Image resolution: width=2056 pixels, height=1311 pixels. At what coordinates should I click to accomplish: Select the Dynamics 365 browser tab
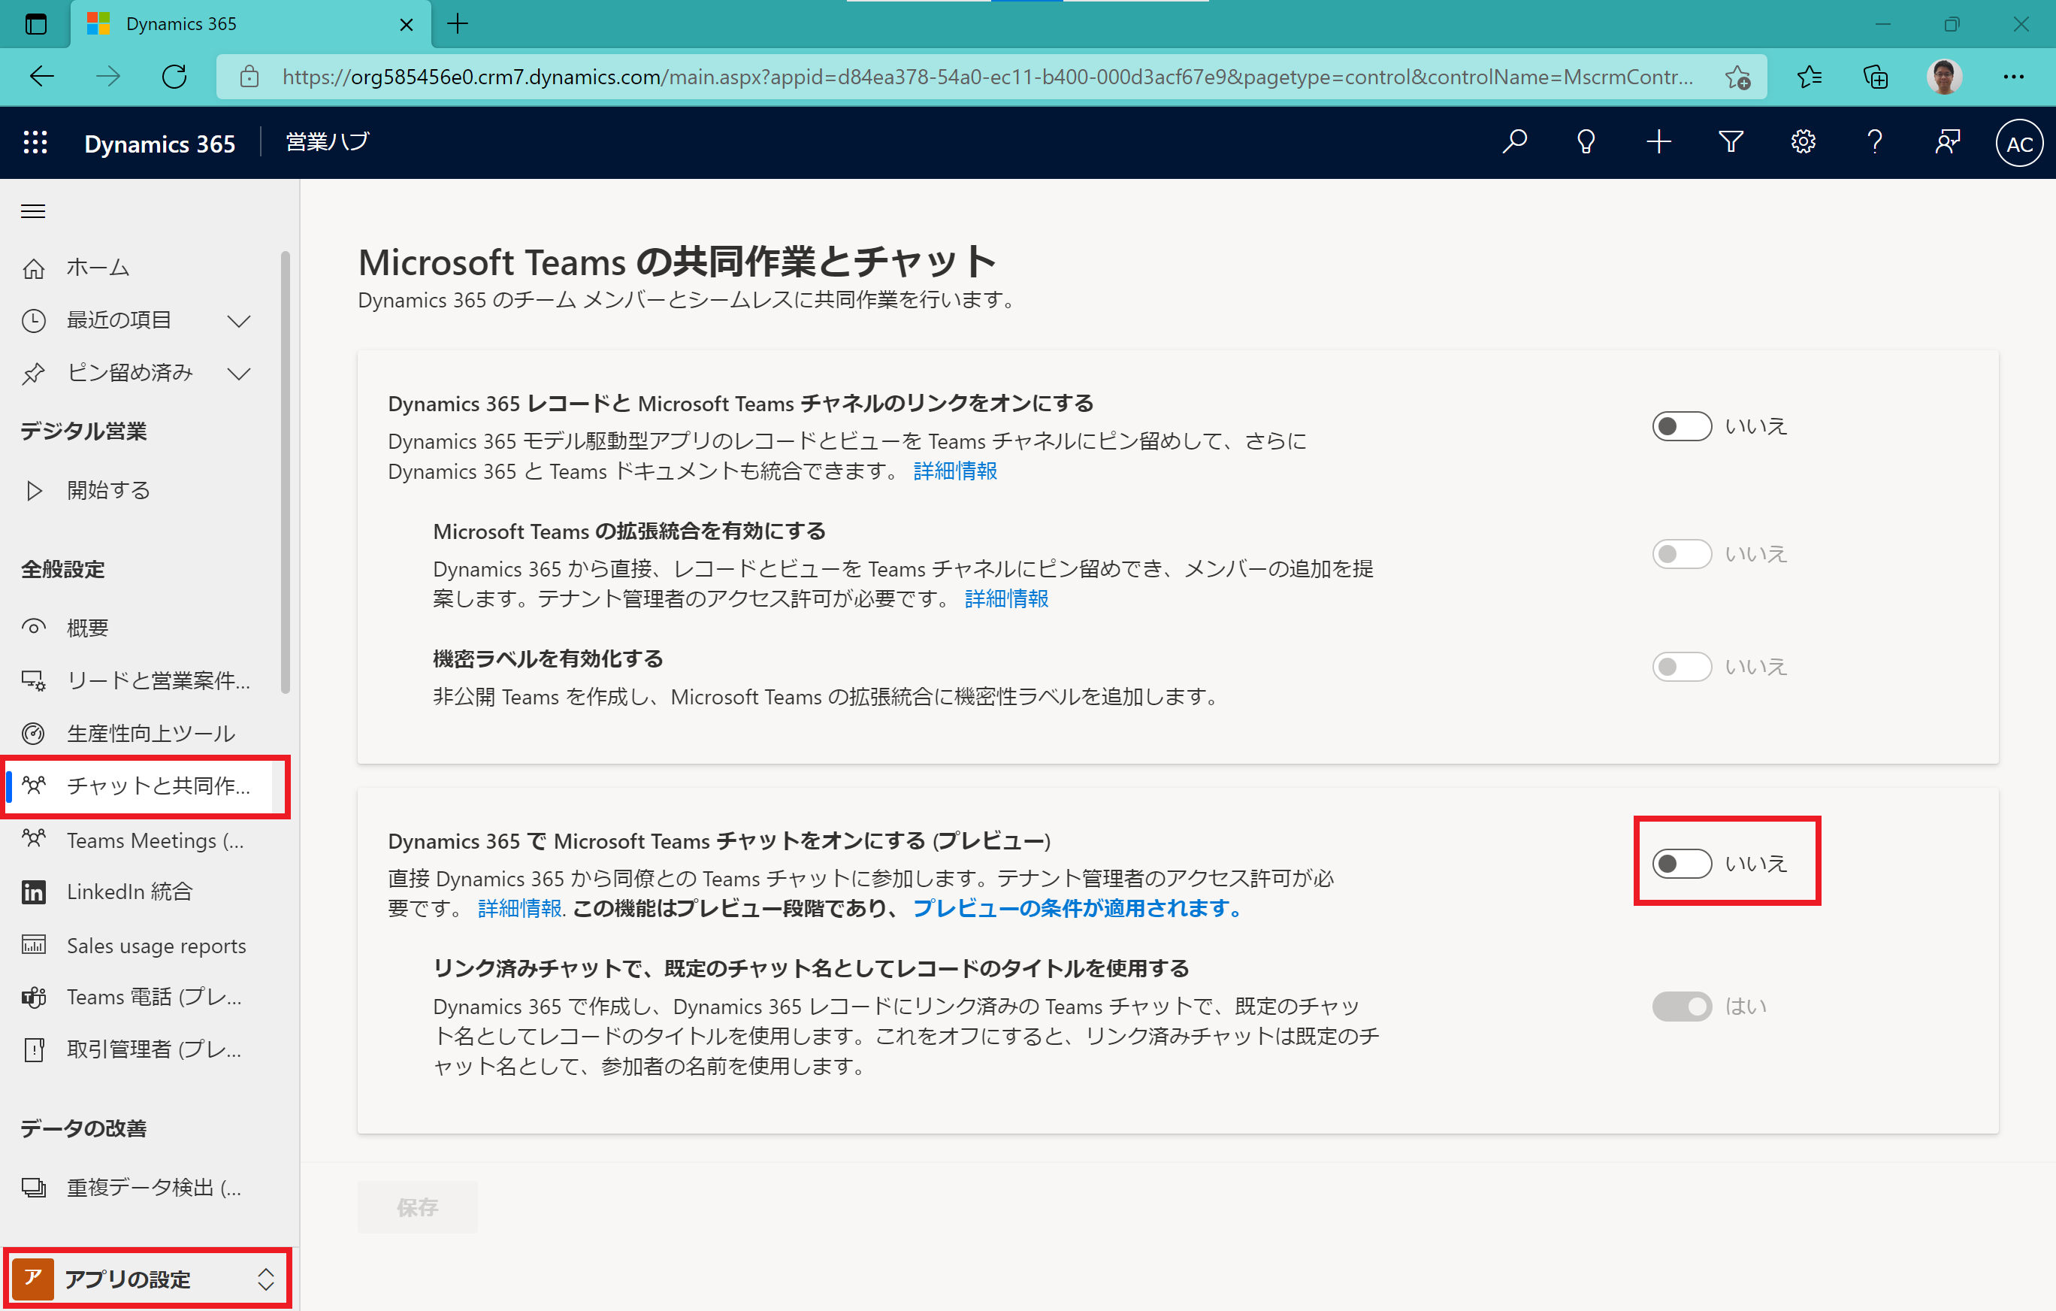tap(251, 24)
